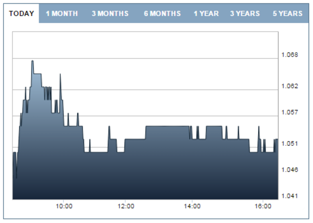Click the 1.068 price axis label
Image resolution: width=313 pixels, height=223 pixels.
coord(290,55)
